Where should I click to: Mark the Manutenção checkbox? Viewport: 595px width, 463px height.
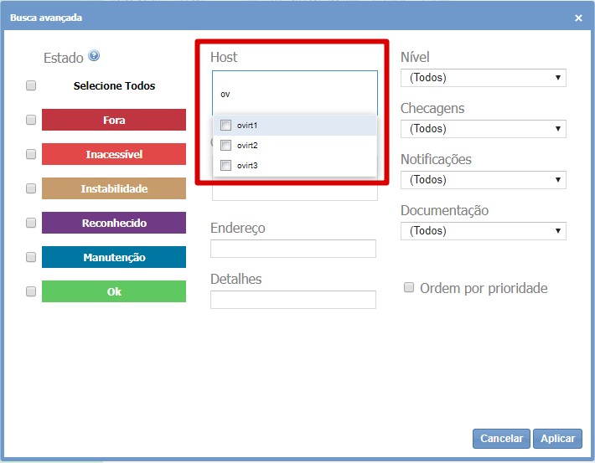(x=31, y=257)
